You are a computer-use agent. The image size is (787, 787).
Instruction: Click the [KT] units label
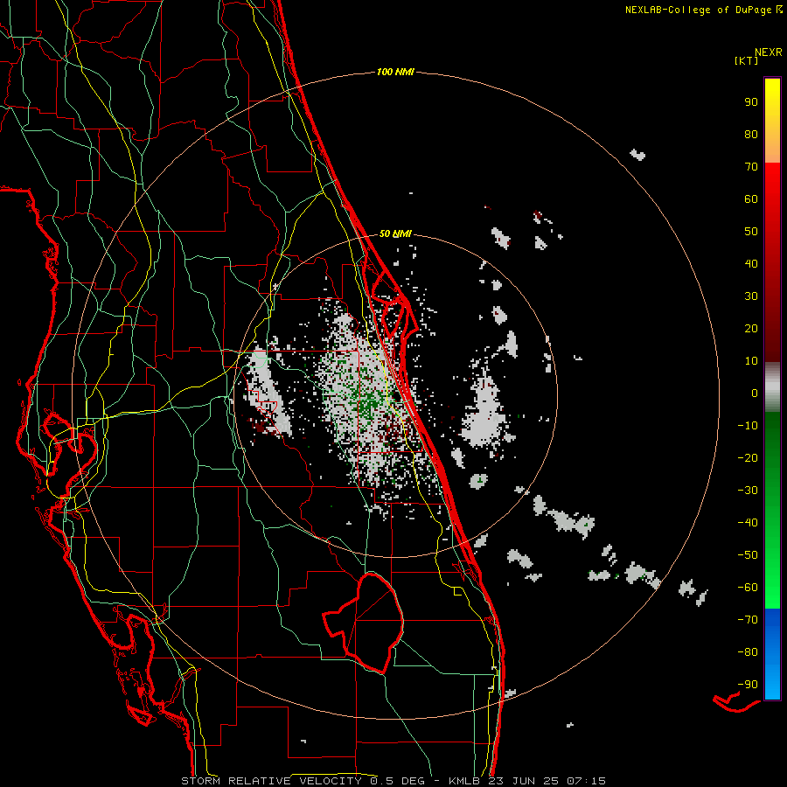(x=747, y=60)
